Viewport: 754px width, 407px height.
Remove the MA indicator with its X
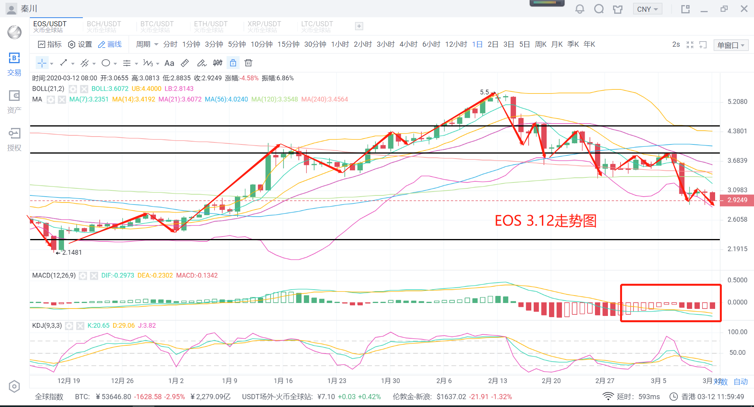click(x=62, y=99)
